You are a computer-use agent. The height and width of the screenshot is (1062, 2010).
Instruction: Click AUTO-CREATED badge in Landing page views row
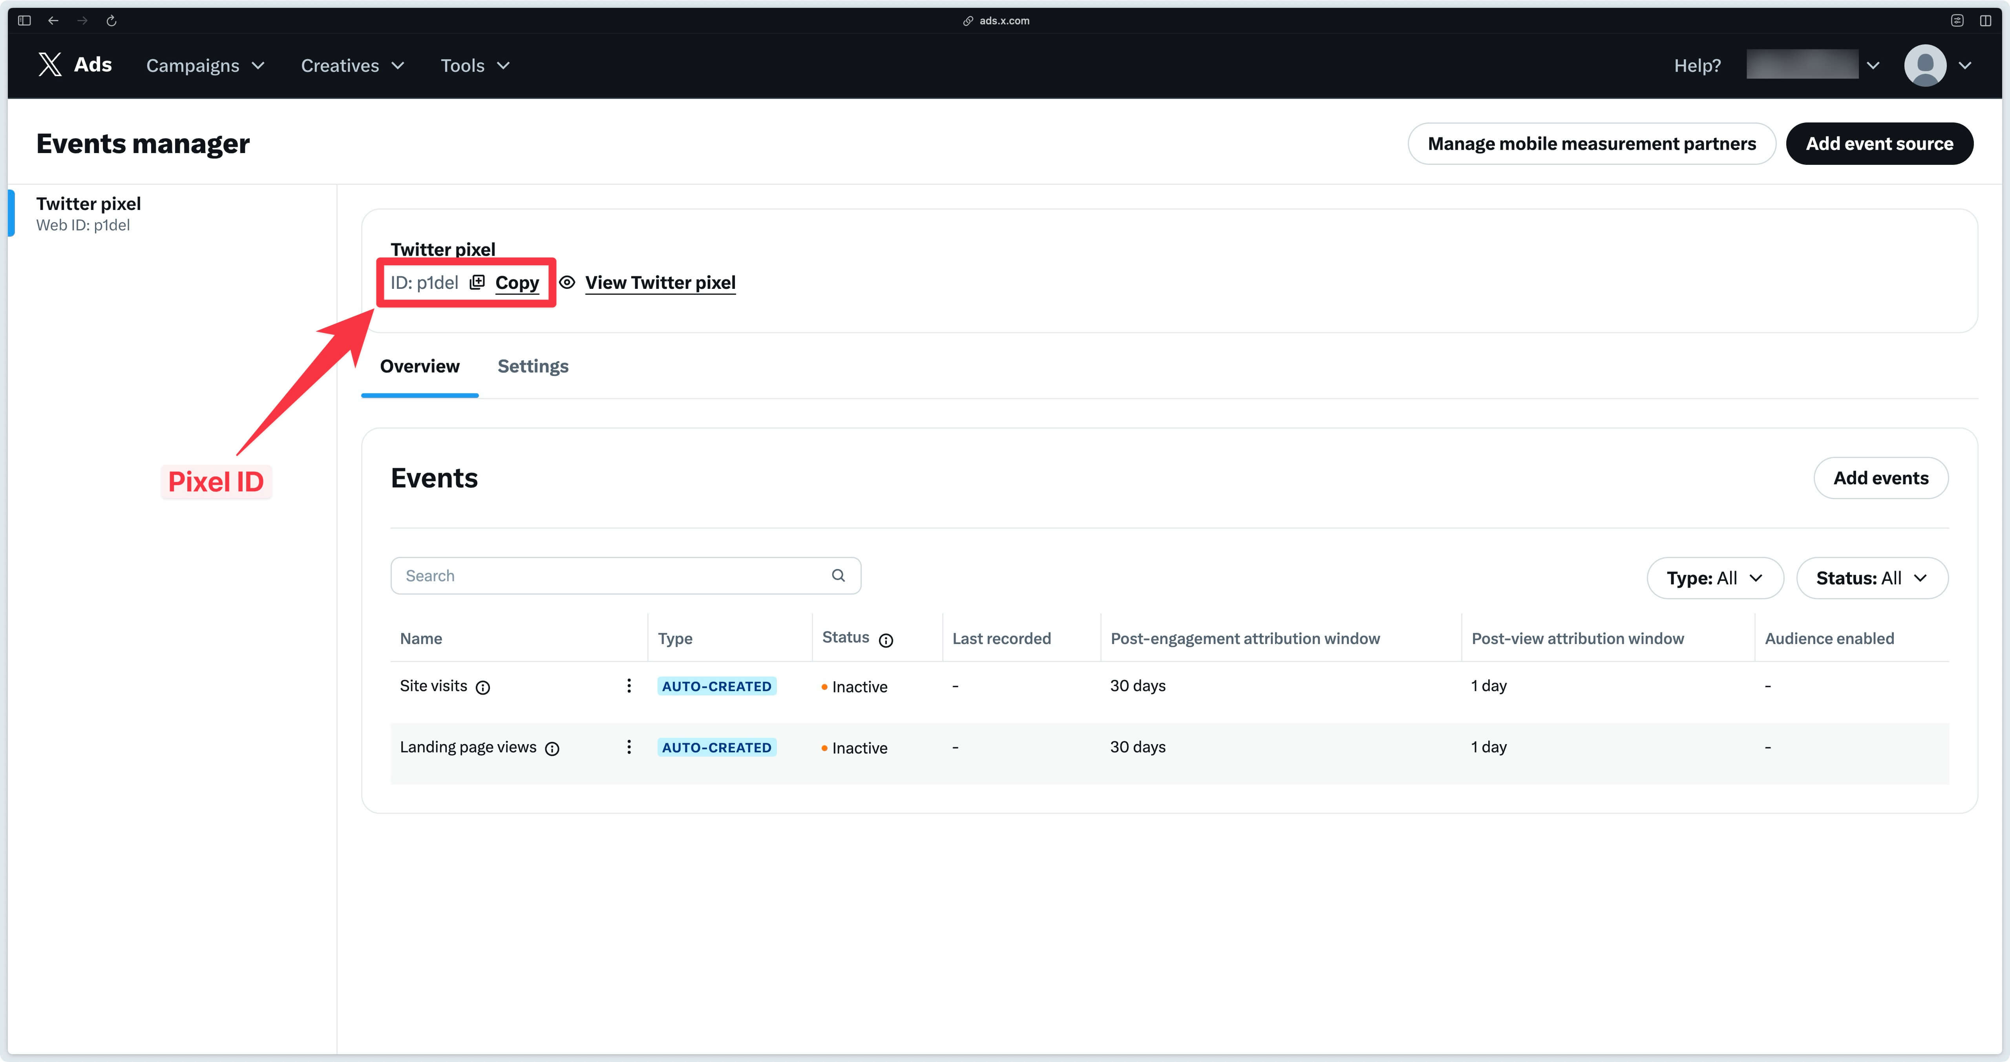(716, 748)
